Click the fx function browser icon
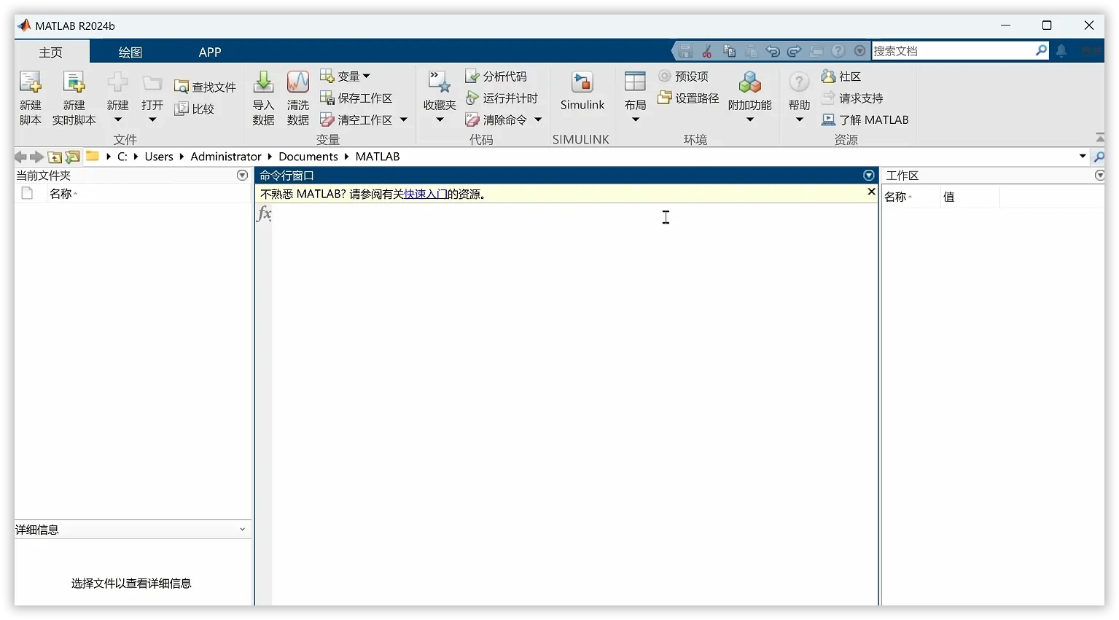 [264, 213]
